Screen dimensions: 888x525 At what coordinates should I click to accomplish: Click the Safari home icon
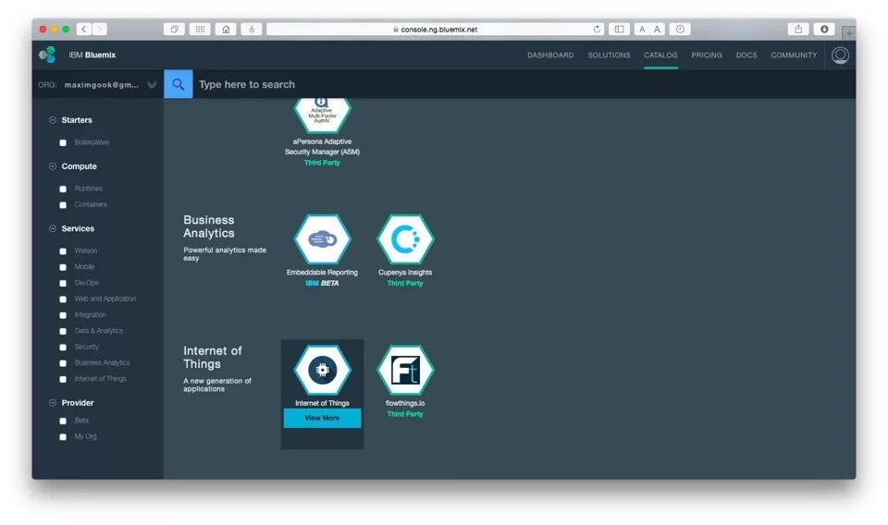(226, 29)
